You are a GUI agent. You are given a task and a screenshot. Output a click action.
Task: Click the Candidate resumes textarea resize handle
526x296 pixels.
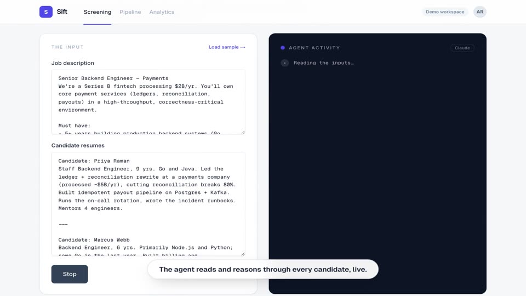[243, 254]
